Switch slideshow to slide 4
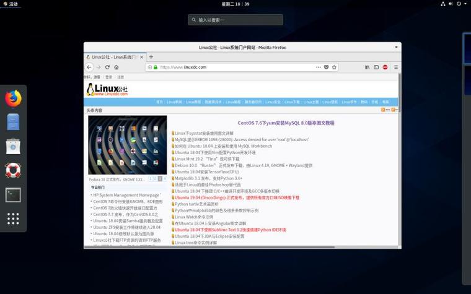Screen dimensions: 471x294 pyautogui.click(x=165, y=179)
